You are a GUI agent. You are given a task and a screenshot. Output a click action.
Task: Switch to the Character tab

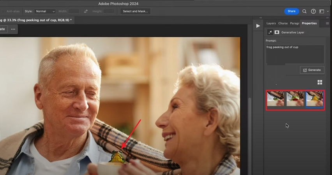coord(283,23)
